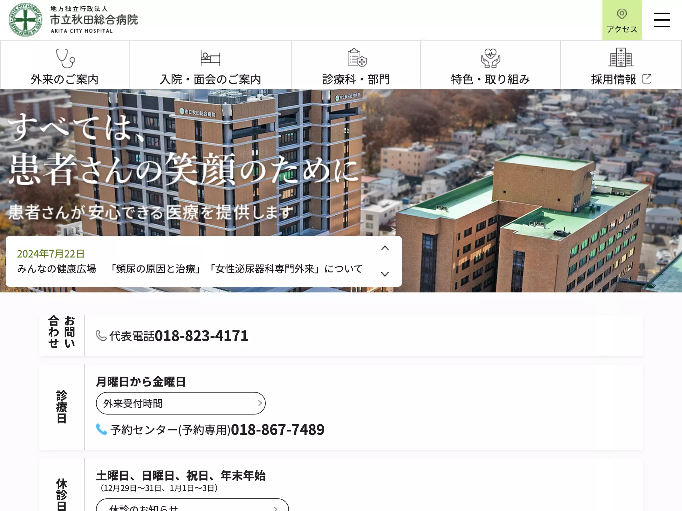
Task: Open the アクセス location pin button
Action: [x=622, y=20]
